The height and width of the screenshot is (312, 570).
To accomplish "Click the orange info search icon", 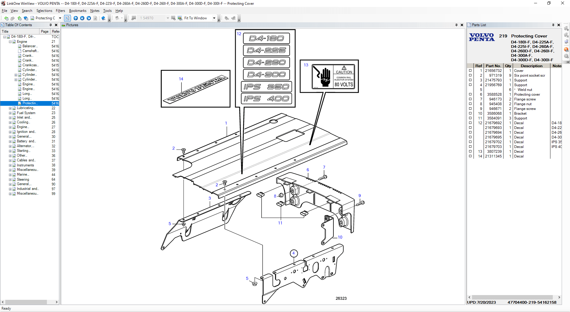I will tap(566, 49).
